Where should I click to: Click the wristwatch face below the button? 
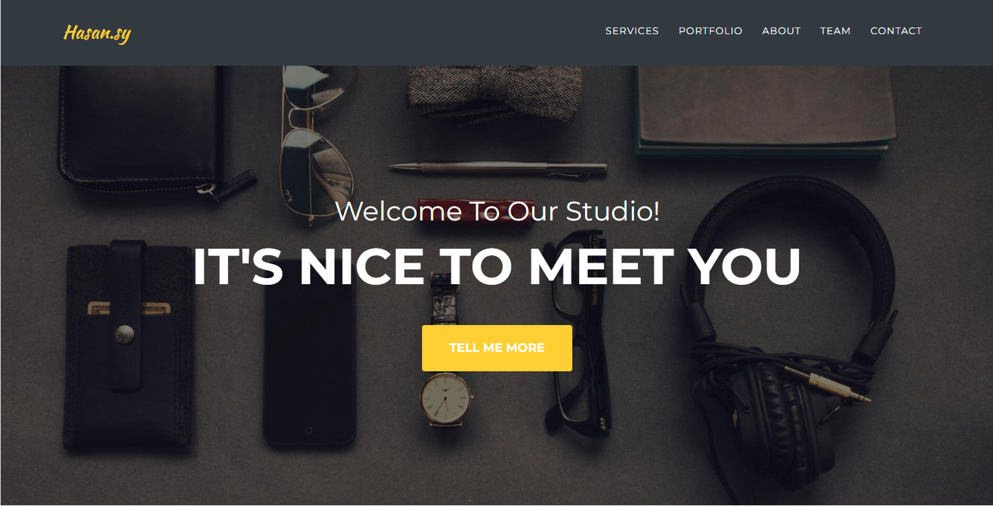click(x=446, y=397)
